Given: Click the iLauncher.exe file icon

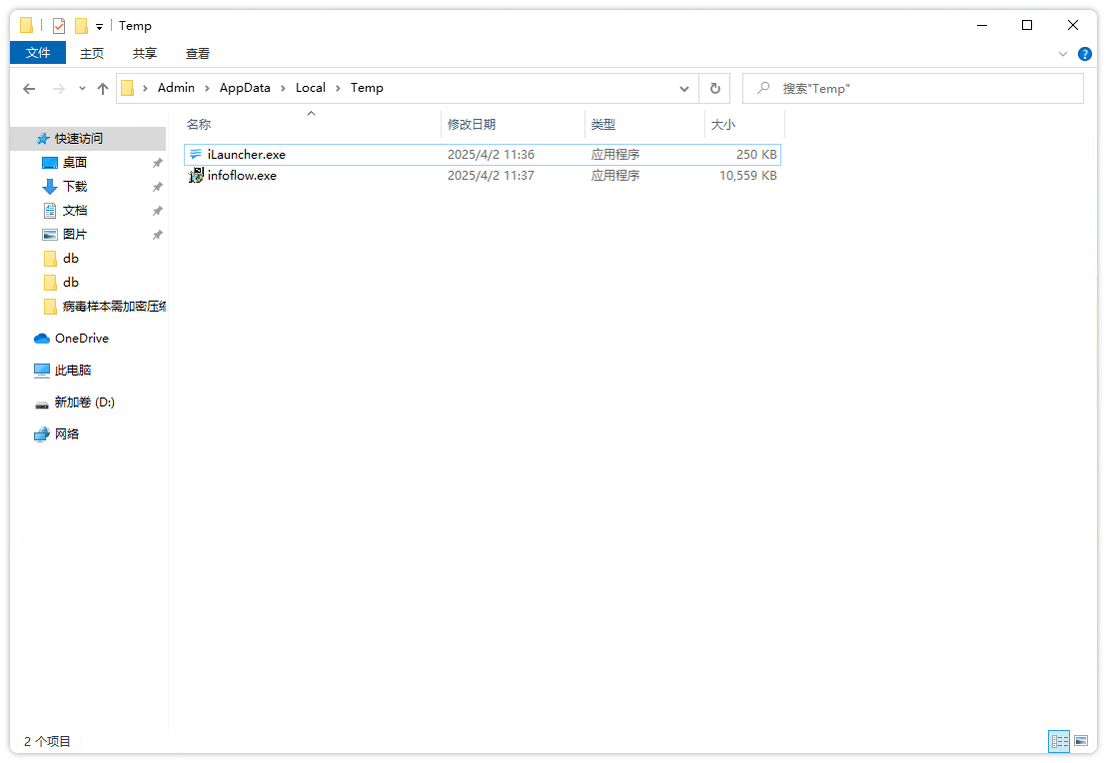Looking at the screenshot, I should [196, 155].
